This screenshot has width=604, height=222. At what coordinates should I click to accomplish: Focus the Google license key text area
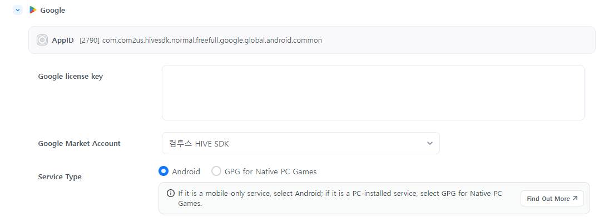373,93
